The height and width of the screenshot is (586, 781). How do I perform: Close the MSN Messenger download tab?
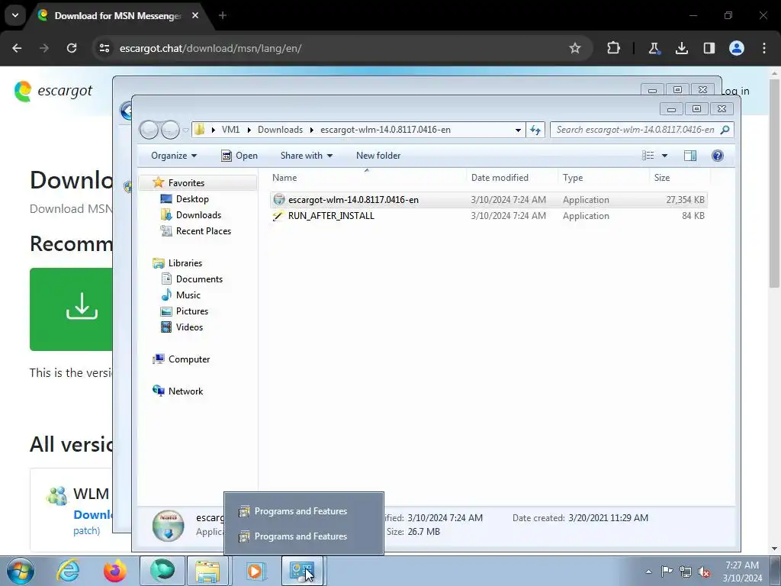[x=195, y=15]
